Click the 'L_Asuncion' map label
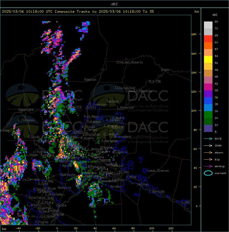229x232 pixels. pos(125,107)
